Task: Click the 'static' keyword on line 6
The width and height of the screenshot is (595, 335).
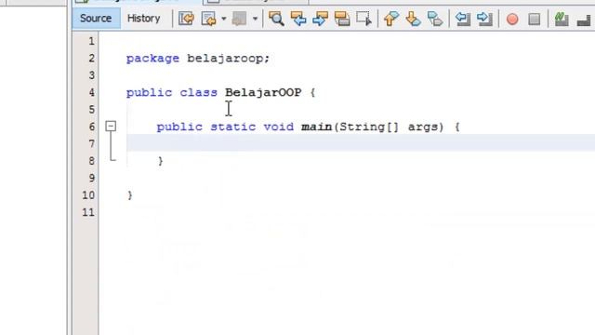Action: [233, 127]
